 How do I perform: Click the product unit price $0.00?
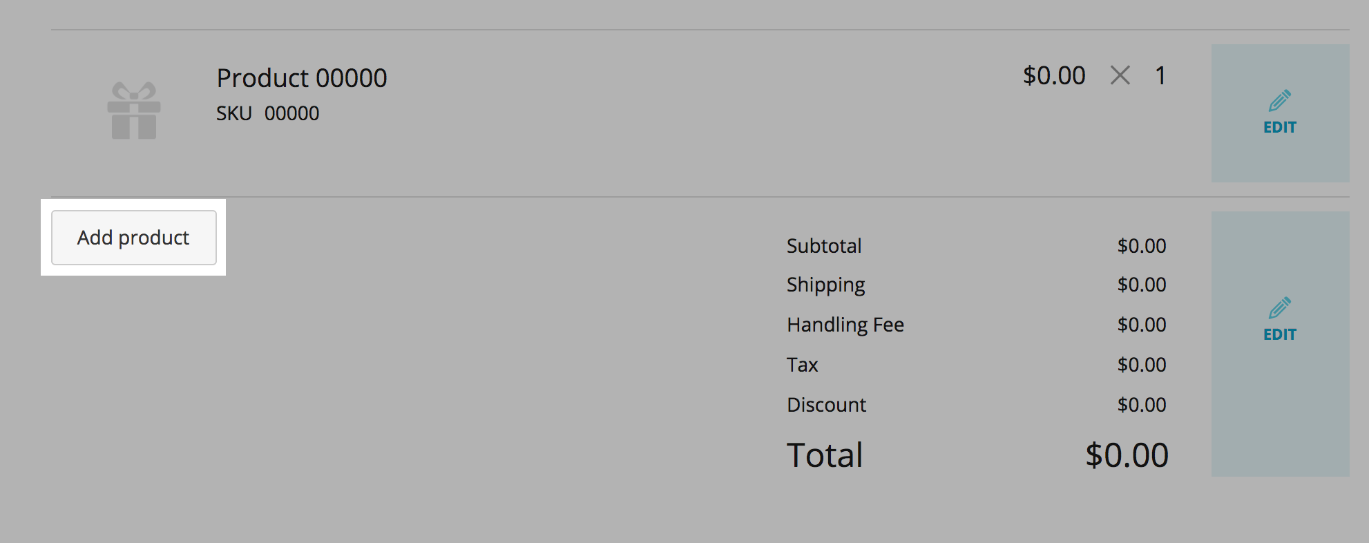pyautogui.click(x=1054, y=75)
